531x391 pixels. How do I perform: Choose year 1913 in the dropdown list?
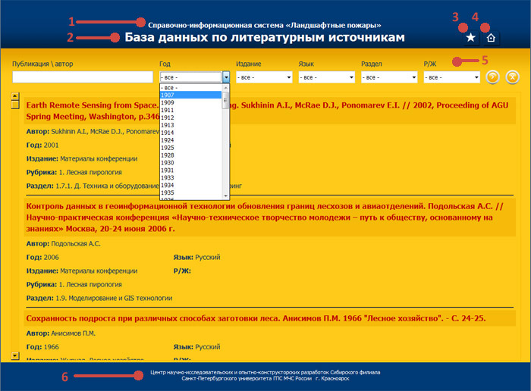[x=190, y=125]
